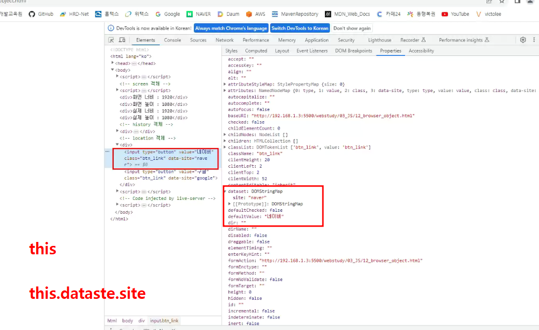Select the html lang="ko" node
Viewport: 539px width, 330px height.
coord(131,56)
